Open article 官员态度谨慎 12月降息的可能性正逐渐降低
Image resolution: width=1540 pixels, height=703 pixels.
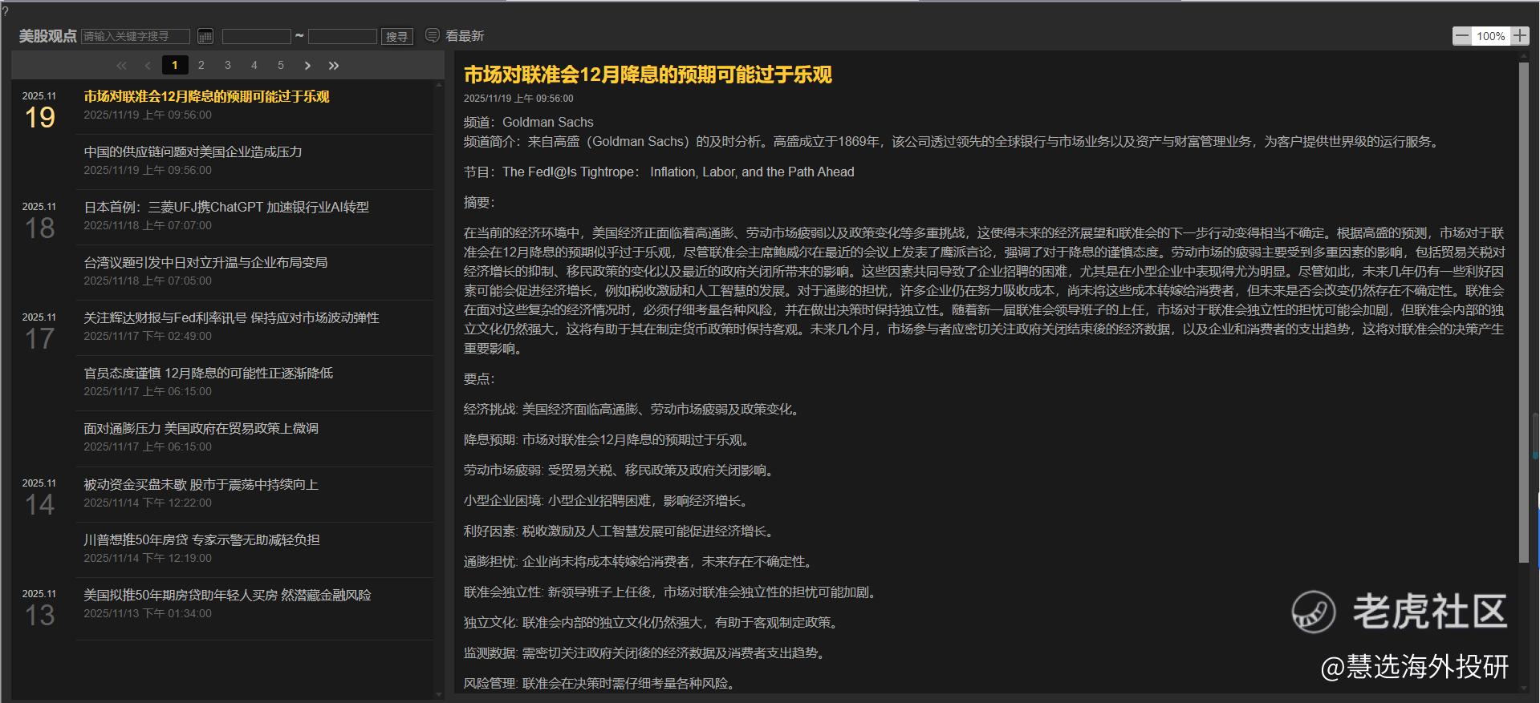click(x=209, y=373)
